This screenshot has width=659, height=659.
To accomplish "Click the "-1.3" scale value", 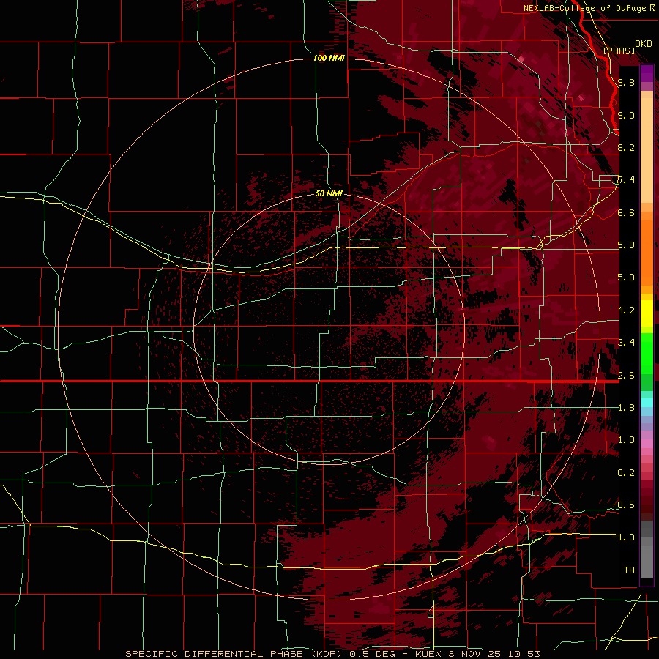I will point(624,537).
